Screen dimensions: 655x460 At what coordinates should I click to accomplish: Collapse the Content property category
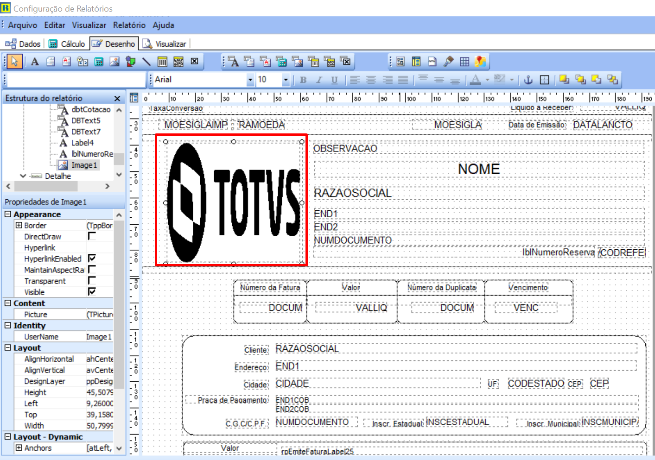click(8, 303)
